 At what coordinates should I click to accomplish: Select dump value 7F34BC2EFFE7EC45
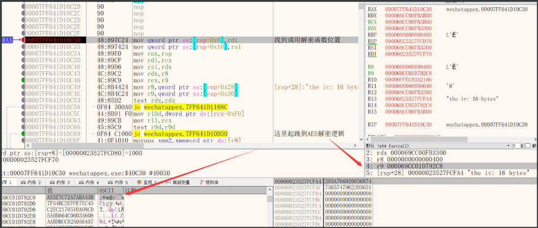[x=70, y=203]
